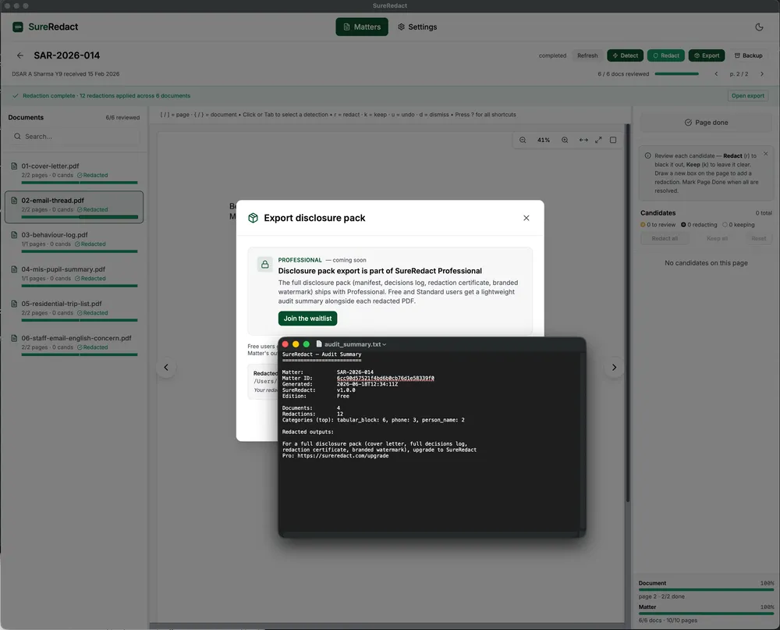Click 6/6 reviewed label in Documents
Image resolution: width=780 pixels, height=630 pixels.
122,118
